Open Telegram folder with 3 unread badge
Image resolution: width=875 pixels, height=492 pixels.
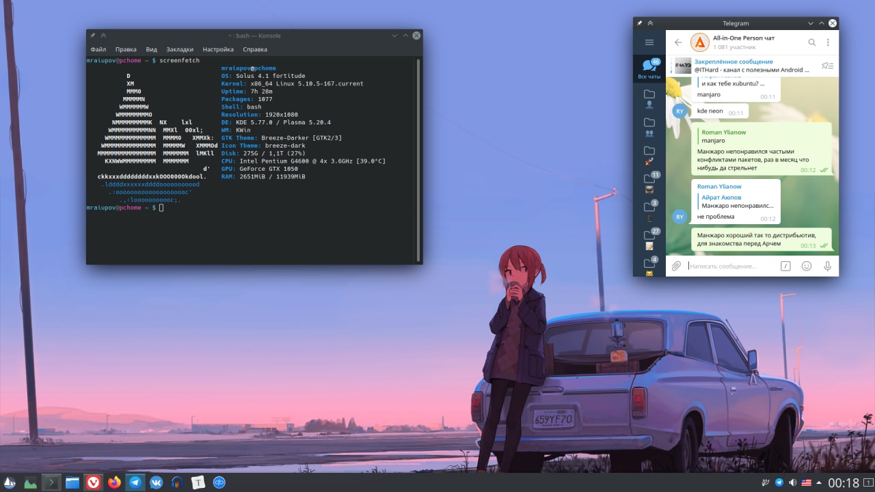[649, 210]
